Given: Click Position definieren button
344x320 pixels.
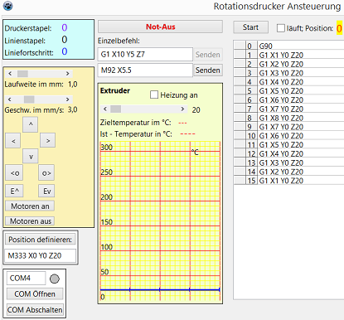Looking at the screenshot, I should click(40, 240).
